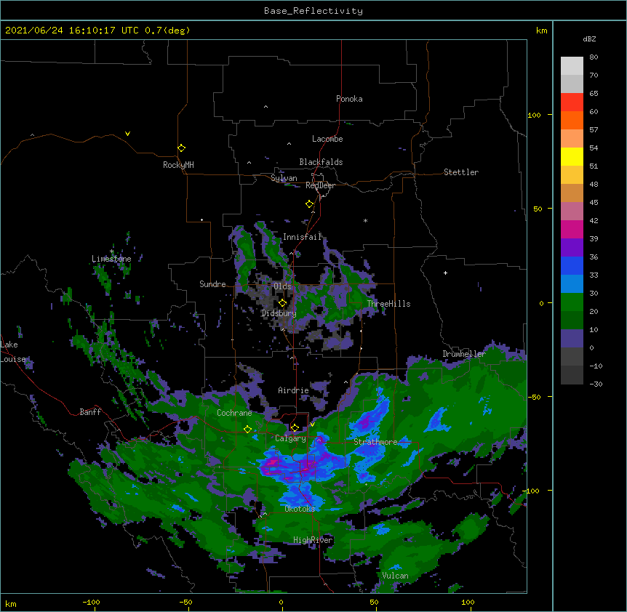Select the Stettler label
Screen dimensions: 627x612
coord(461,172)
